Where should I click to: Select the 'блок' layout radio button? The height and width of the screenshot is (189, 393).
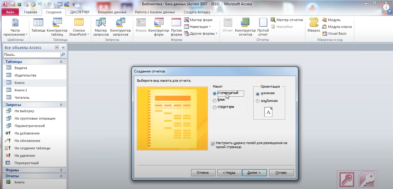point(215,100)
